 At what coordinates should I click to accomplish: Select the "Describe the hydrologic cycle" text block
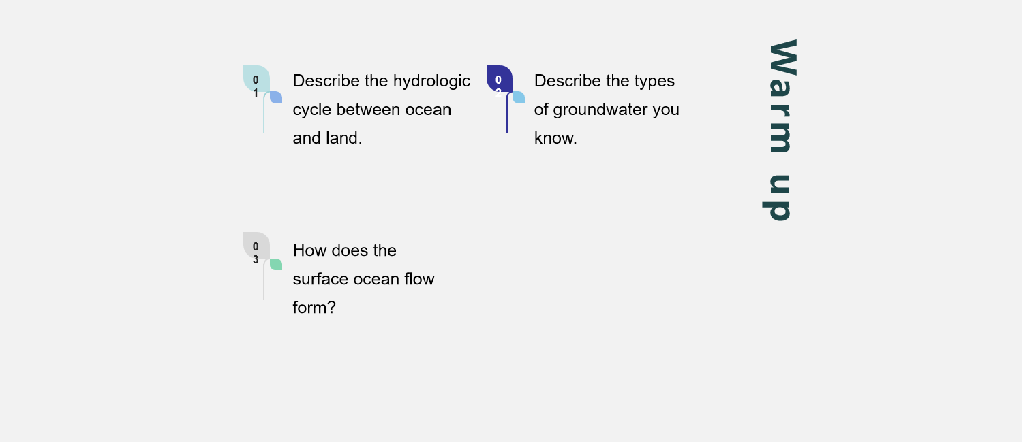[381, 109]
